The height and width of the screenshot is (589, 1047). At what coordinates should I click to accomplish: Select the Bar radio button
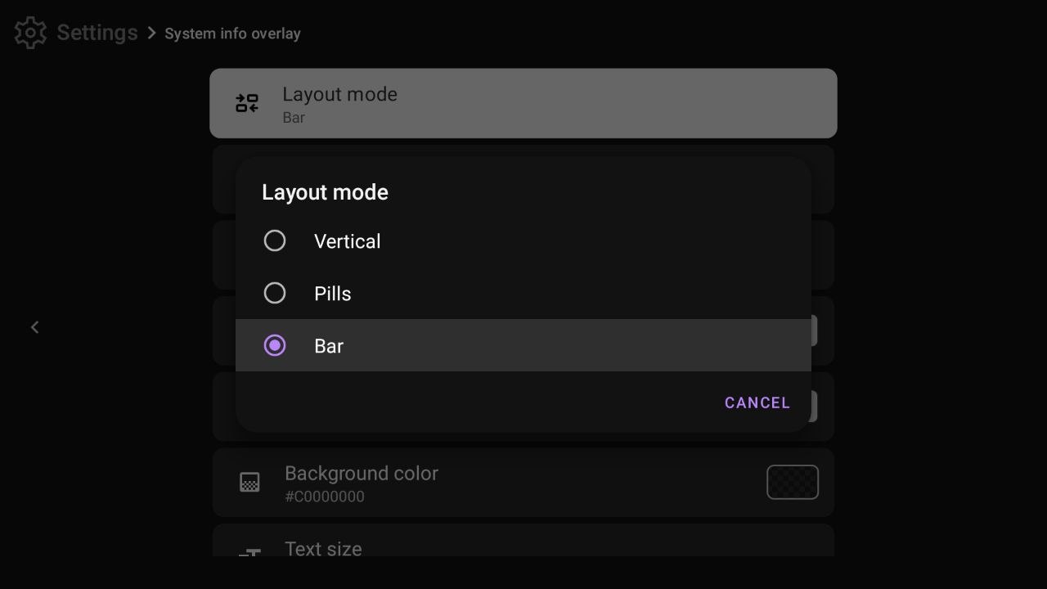(x=275, y=345)
